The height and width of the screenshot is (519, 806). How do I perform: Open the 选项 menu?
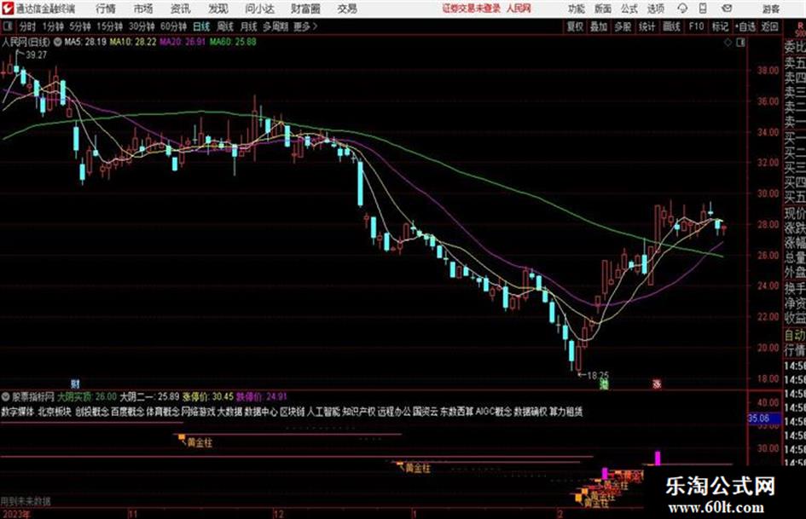click(x=656, y=9)
